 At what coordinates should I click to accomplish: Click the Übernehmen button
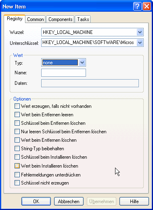[101, 202]
